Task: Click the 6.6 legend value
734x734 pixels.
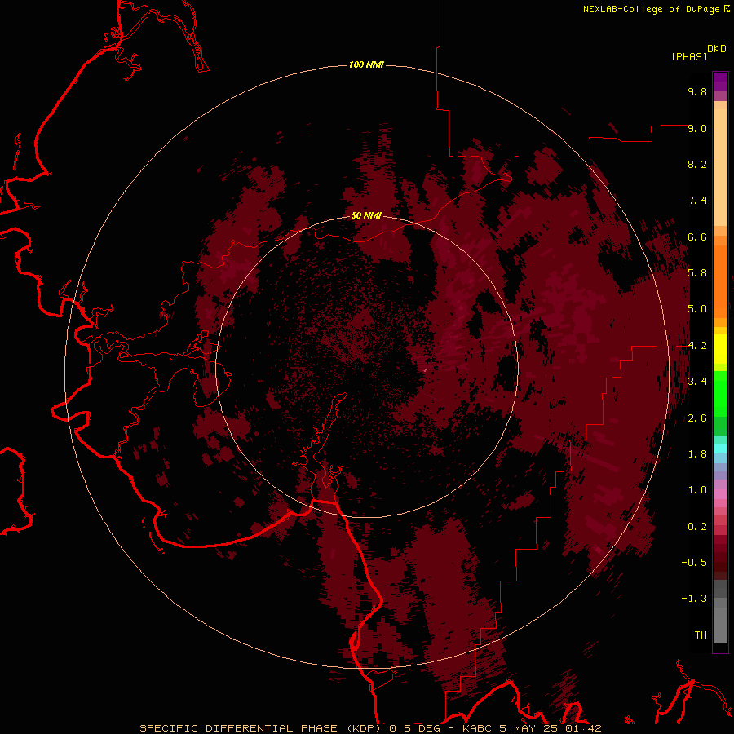Action: [x=697, y=237]
